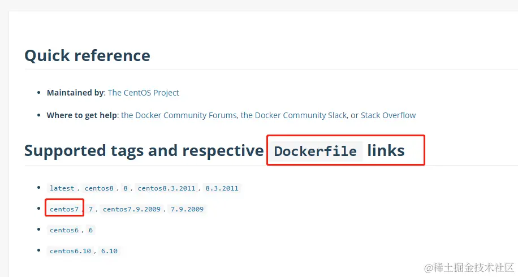Select the standalone 6 tag link

pyautogui.click(x=90, y=230)
